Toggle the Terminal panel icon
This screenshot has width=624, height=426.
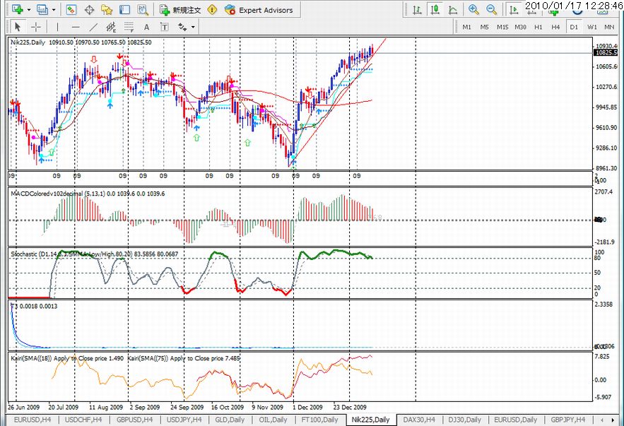click(x=124, y=10)
